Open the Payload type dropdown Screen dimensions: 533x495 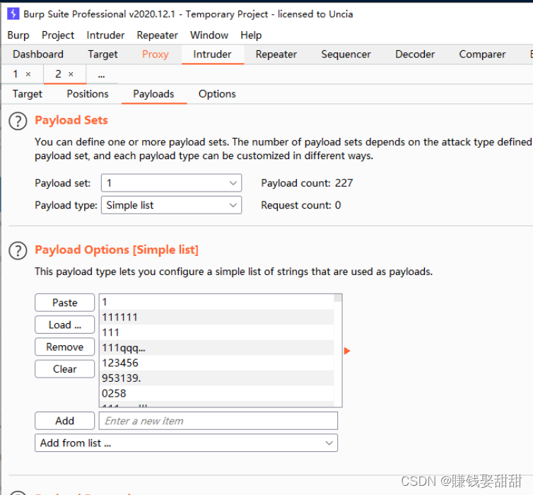click(171, 205)
